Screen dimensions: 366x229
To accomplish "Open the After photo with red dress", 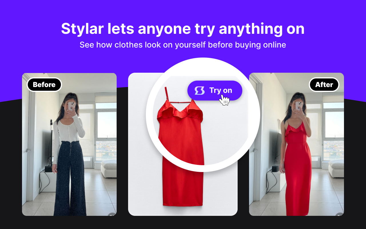I will tap(297, 144).
